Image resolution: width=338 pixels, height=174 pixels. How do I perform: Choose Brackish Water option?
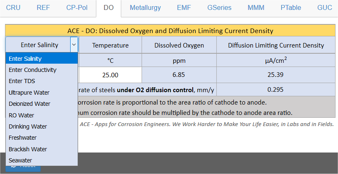coord(28,149)
